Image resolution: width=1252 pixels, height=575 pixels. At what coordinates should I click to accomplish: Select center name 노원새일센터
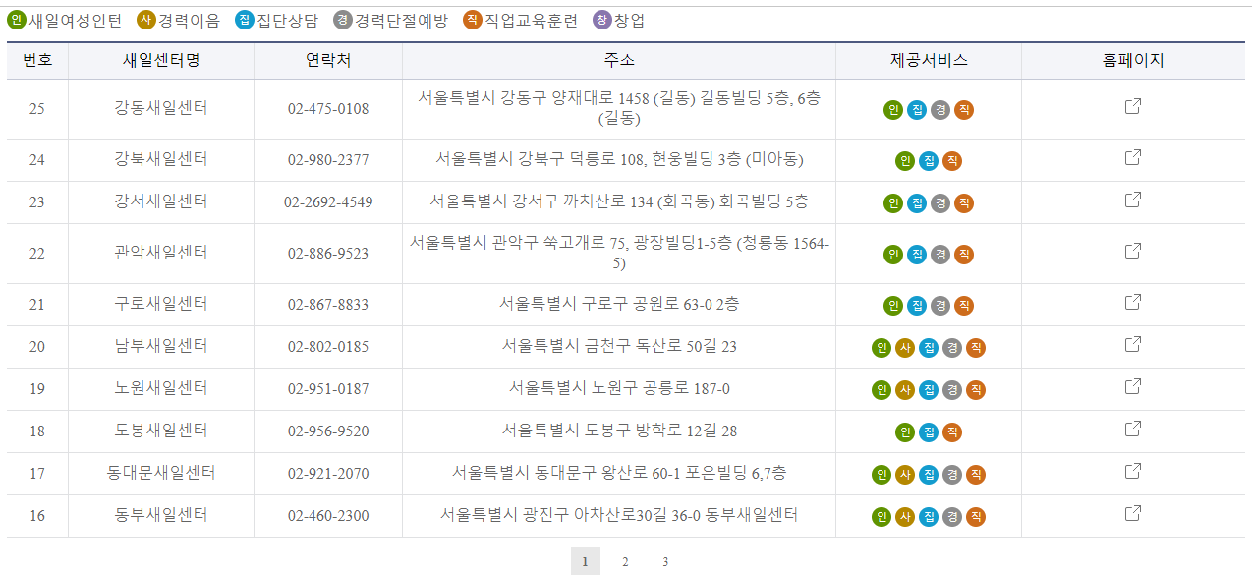[161, 388]
